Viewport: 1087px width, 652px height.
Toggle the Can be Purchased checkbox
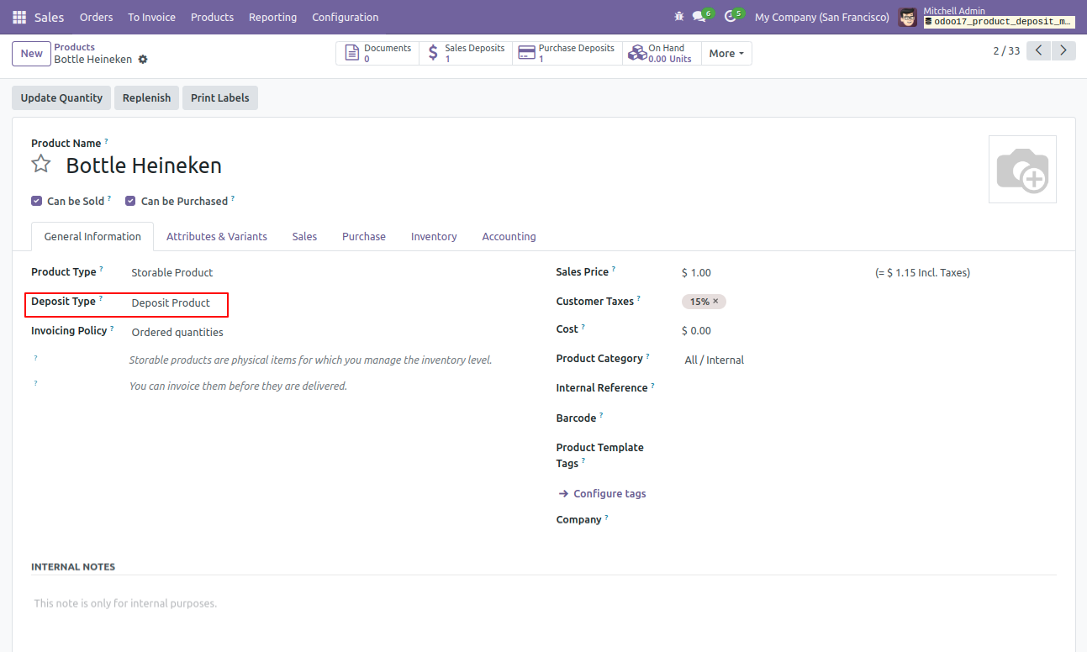tap(130, 201)
